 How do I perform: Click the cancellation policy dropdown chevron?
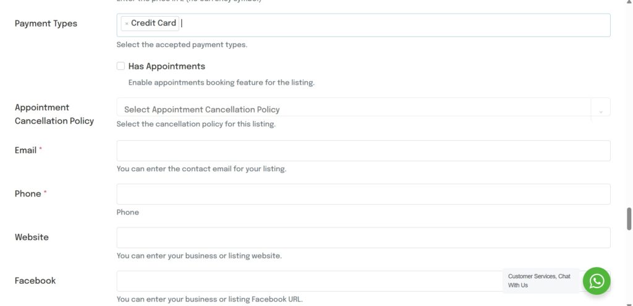pyautogui.click(x=600, y=111)
